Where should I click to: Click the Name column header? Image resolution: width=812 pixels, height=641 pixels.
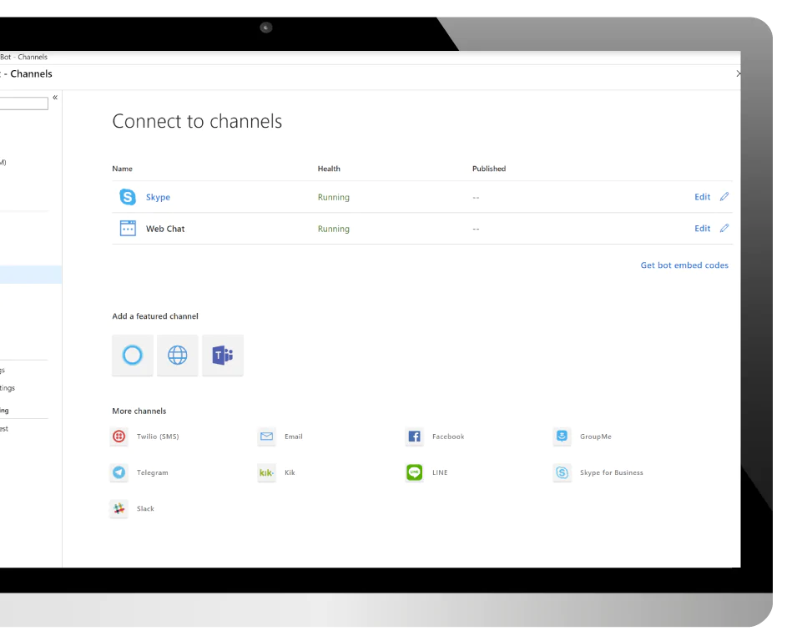coord(122,169)
